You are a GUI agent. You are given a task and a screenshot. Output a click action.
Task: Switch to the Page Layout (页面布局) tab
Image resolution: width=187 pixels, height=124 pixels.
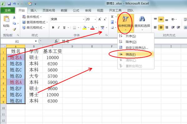coord(49,11)
